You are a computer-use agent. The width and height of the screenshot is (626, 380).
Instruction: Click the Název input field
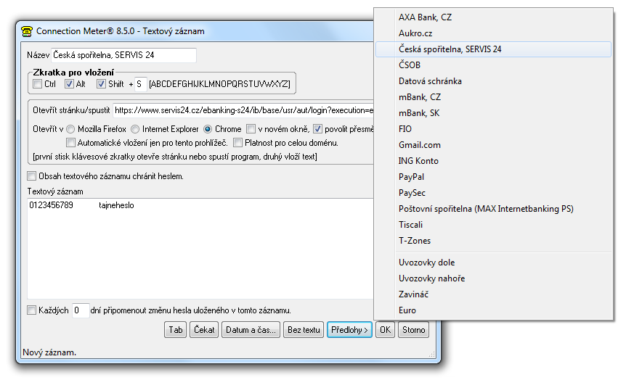coord(123,55)
